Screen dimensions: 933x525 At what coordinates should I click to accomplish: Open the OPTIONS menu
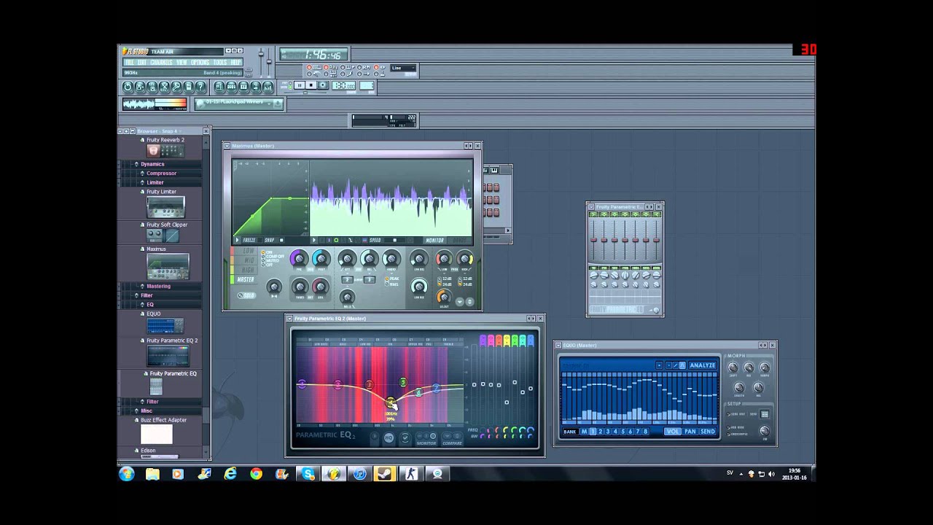200,62
